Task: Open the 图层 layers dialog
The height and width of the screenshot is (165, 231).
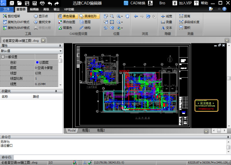Action: (x=85, y=22)
